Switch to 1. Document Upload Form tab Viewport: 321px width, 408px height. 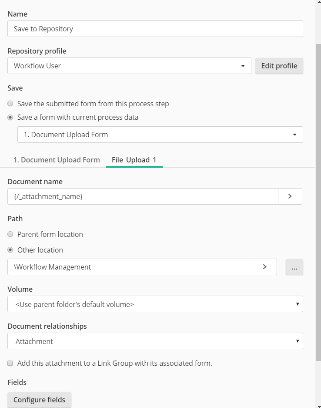coord(57,160)
